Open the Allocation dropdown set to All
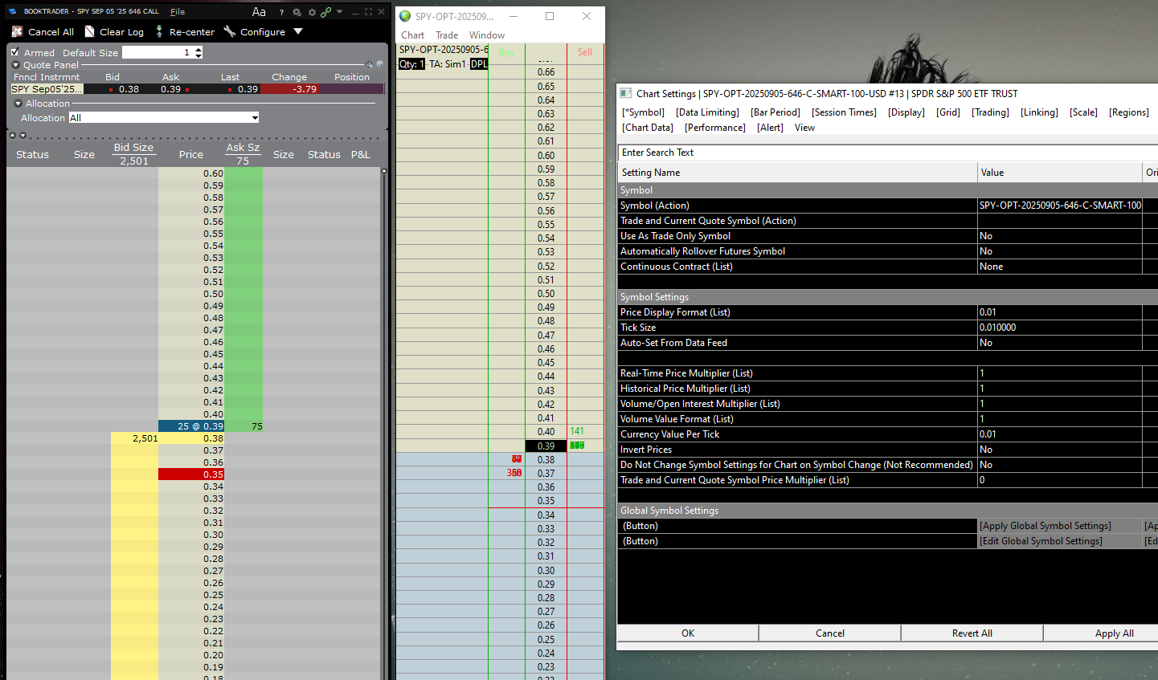1158x680 pixels. coord(164,118)
